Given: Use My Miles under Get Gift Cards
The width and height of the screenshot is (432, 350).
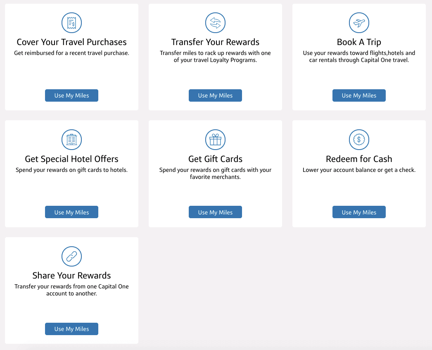Looking at the screenshot, I should (215, 212).
